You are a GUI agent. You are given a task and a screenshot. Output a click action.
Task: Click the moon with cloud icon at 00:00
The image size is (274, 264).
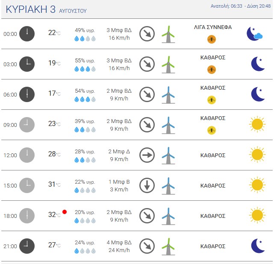pos(254,34)
